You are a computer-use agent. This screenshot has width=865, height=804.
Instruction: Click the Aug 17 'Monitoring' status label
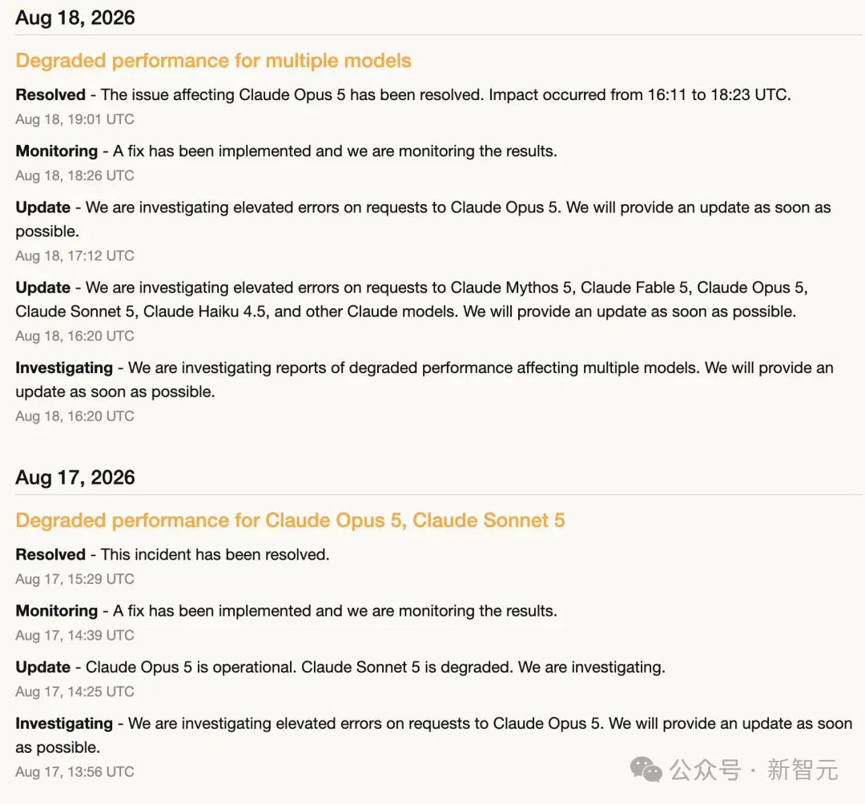point(57,611)
